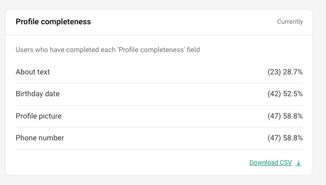Click the (23) count in About text row

(274, 72)
